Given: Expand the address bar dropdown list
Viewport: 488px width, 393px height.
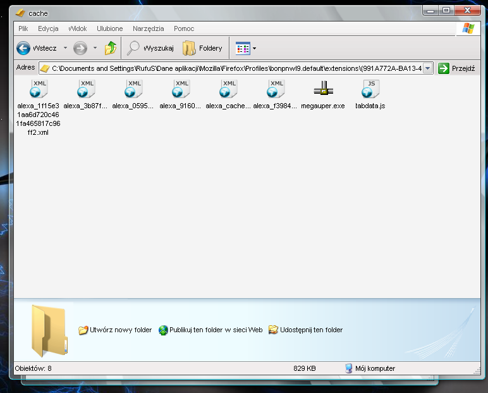Looking at the screenshot, I should (x=427, y=68).
